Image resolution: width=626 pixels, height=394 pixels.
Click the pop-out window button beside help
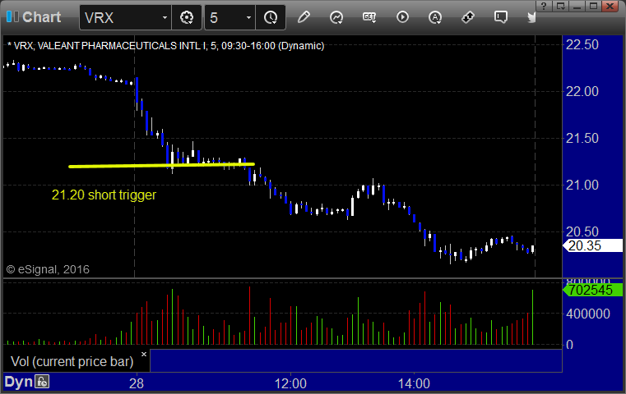coord(560,6)
